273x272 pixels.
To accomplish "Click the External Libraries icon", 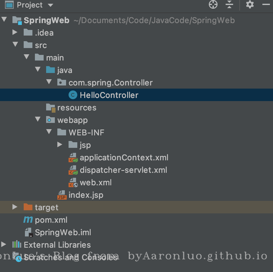I will (17, 245).
